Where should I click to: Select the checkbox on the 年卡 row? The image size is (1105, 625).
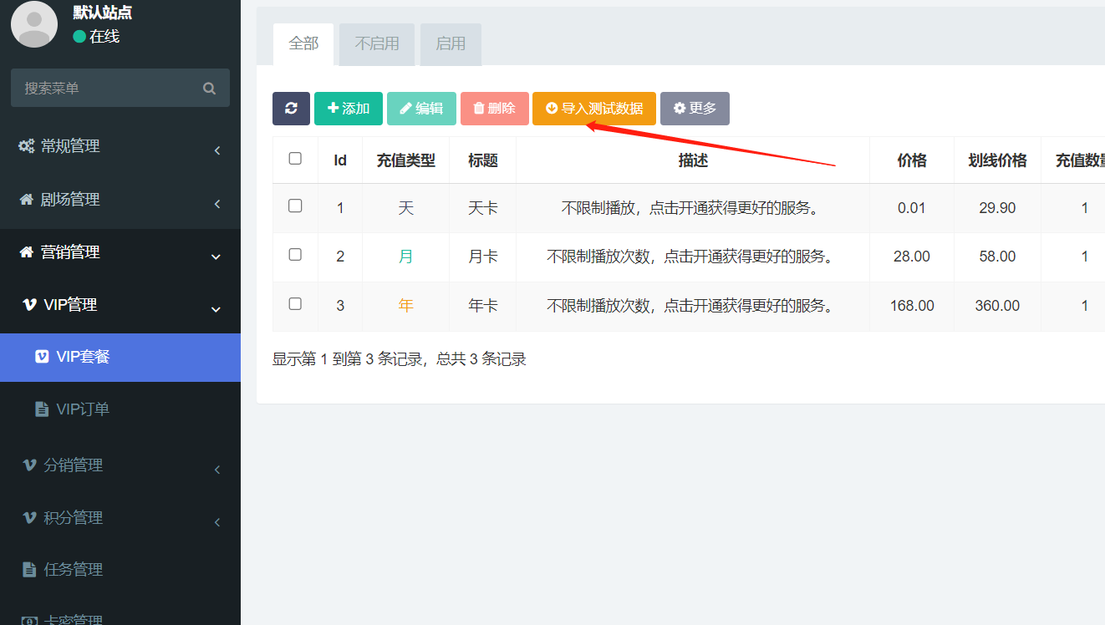(x=295, y=306)
